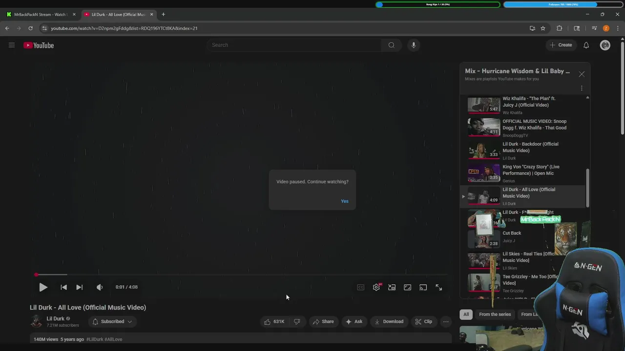This screenshot has height=351, width=625.
Task: Dislike the video
Action: coord(297,322)
